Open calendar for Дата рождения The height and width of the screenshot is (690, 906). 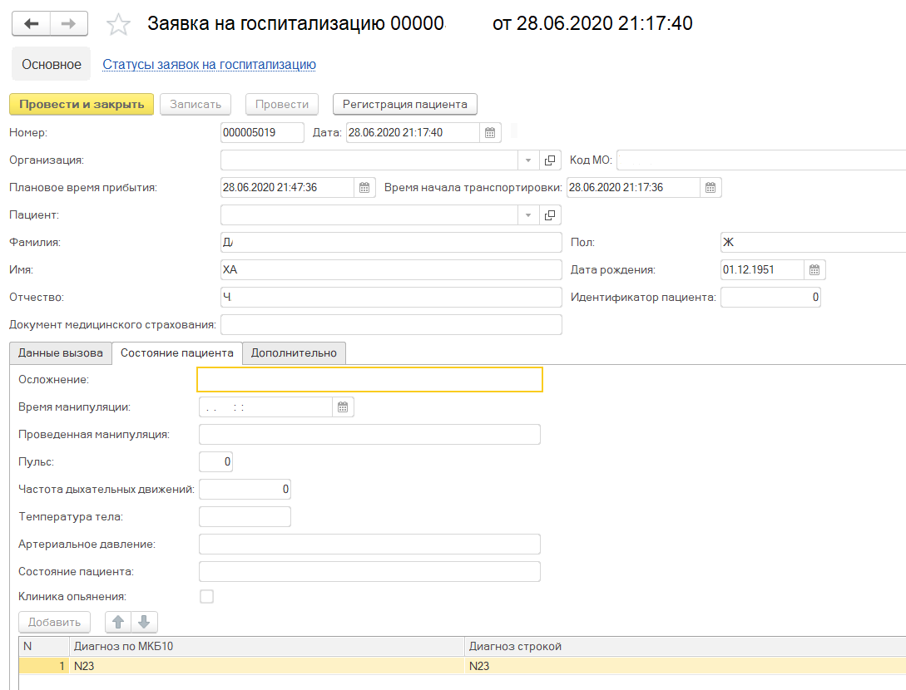(814, 269)
